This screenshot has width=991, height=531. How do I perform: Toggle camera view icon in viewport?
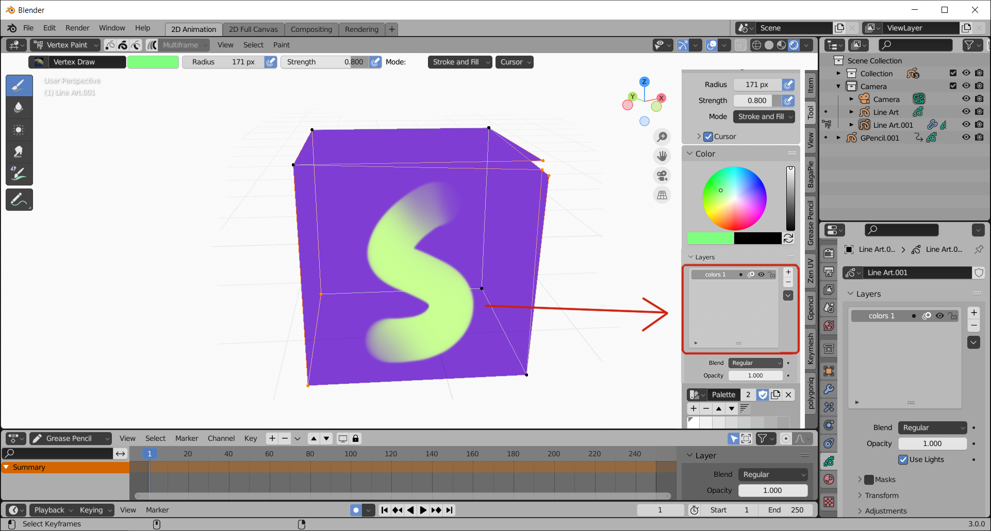662,176
